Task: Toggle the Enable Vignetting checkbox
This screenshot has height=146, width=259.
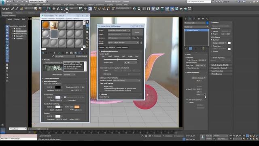Action: (212, 58)
